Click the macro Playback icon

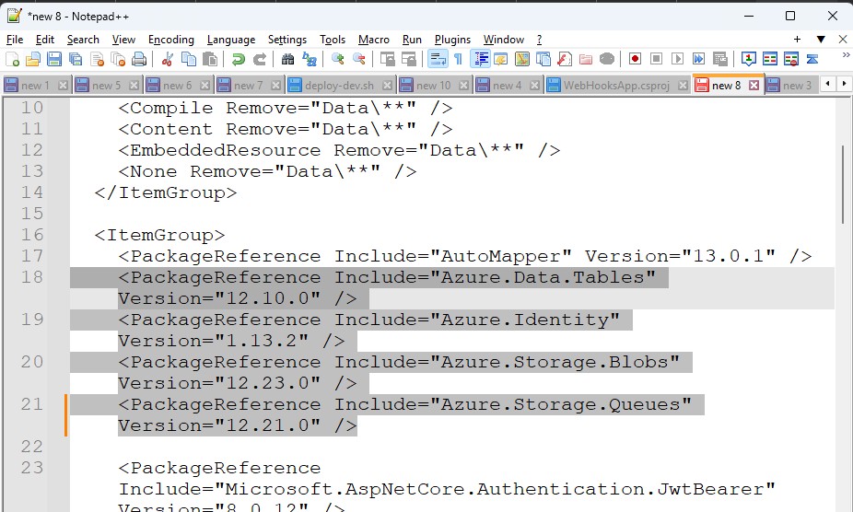coord(677,59)
